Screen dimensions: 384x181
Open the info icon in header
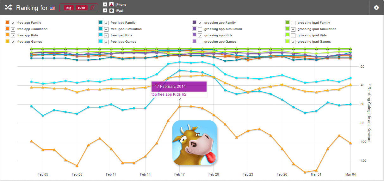point(376,8)
